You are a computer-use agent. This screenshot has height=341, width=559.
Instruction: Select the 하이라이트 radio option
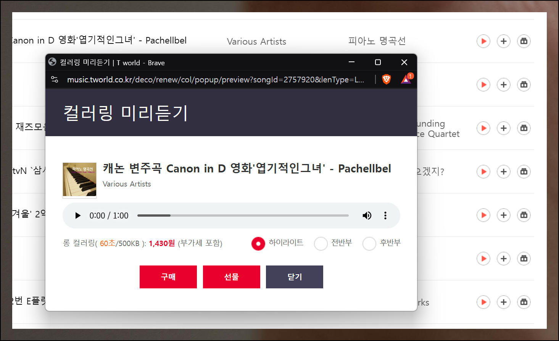coord(258,243)
